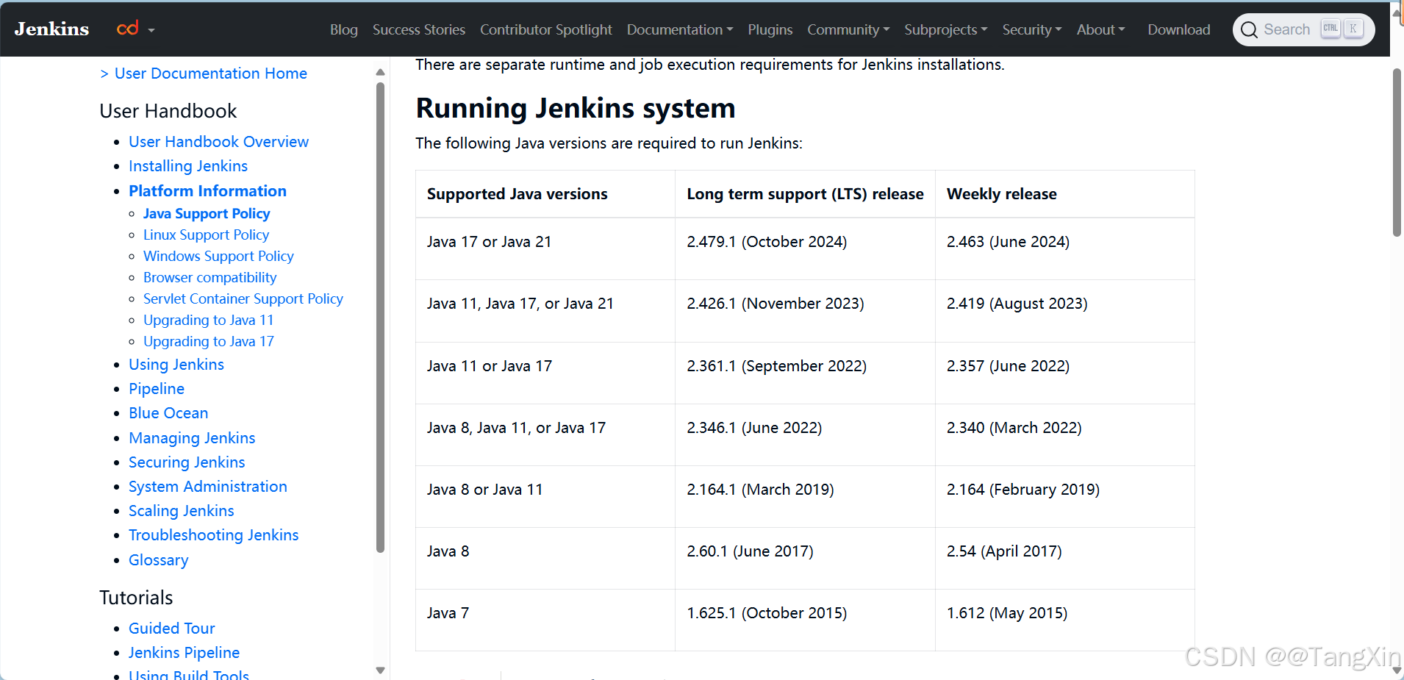Open the Scaling Jenkins chapter
The image size is (1404, 680).
click(x=181, y=511)
